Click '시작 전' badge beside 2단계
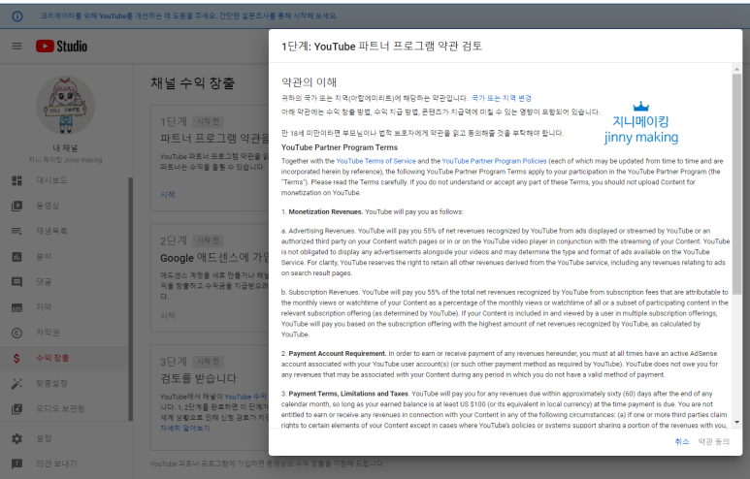The image size is (750, 479). (208, 240)
